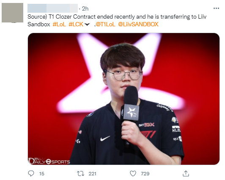Open the @LiivSANDBOX mention
This screenshot has height=180, width=225.
[x=138, y=24]
